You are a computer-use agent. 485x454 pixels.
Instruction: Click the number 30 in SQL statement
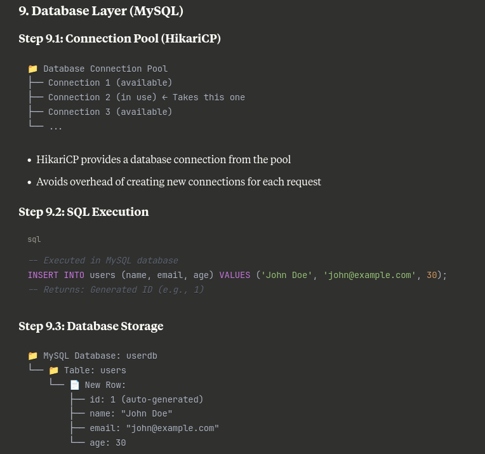(432, 275)
